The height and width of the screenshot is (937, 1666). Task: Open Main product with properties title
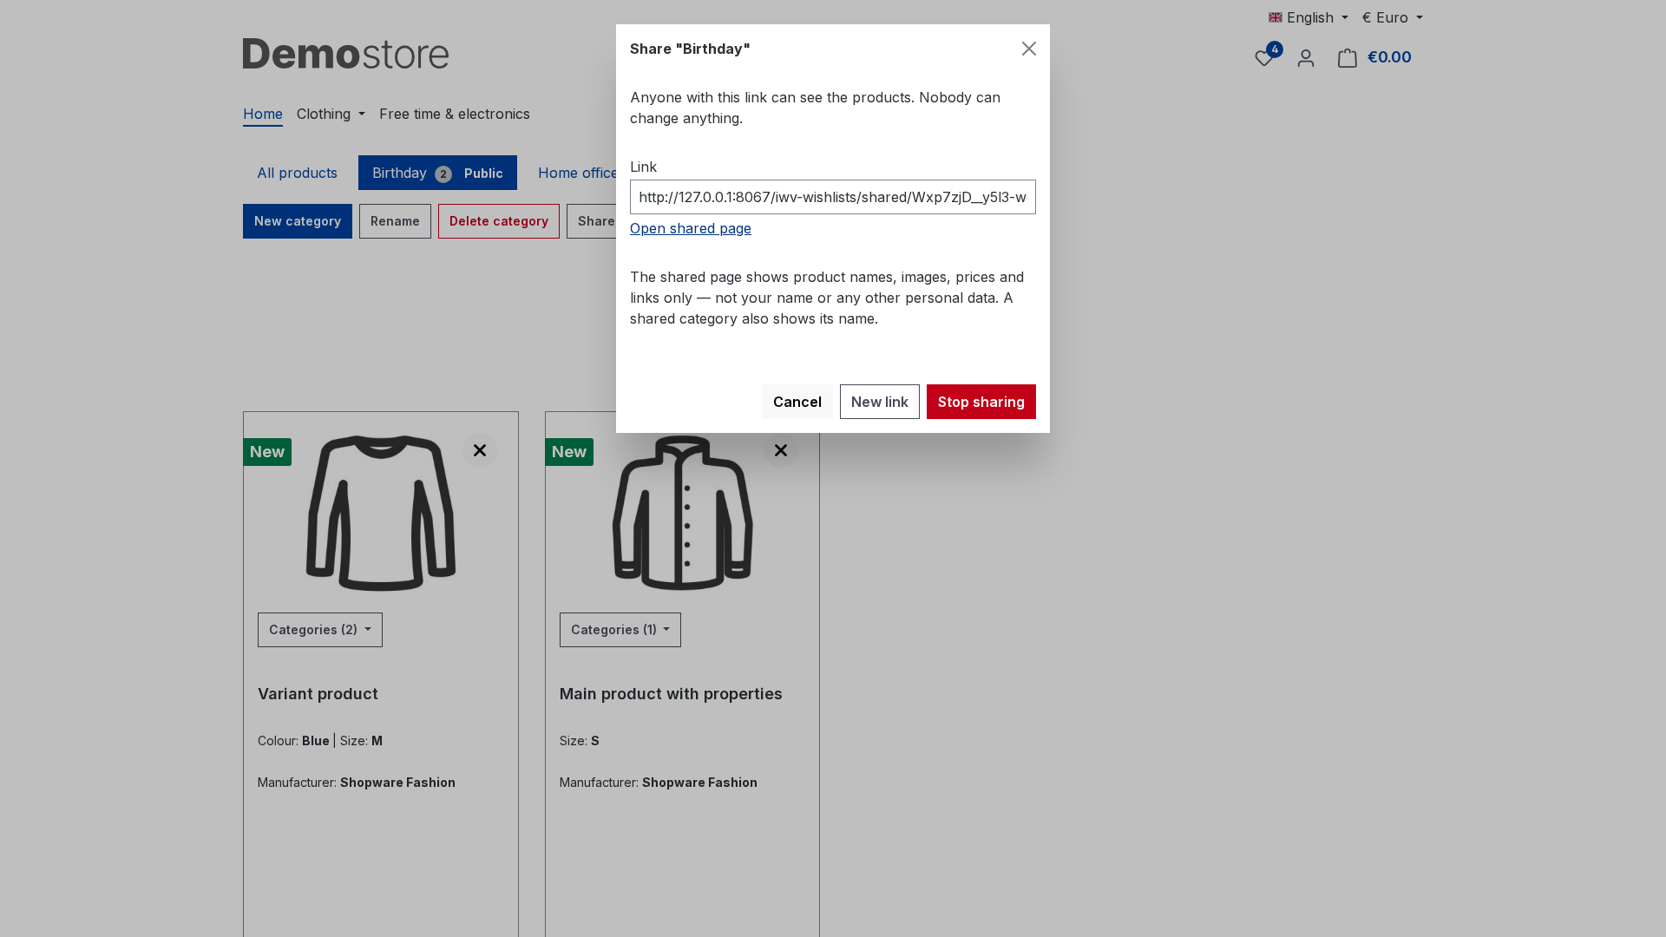point(671,694)
